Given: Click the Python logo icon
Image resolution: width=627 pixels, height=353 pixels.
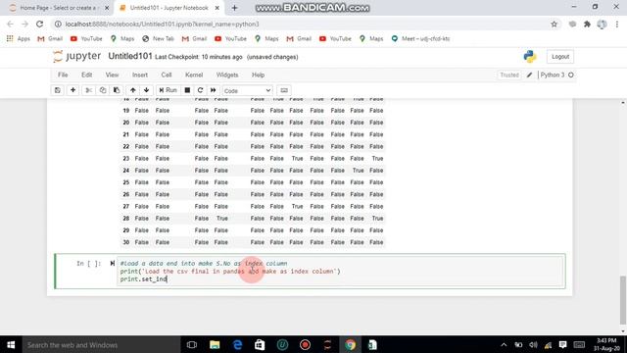Looking at the screenshot, I should tap(530, 57).
